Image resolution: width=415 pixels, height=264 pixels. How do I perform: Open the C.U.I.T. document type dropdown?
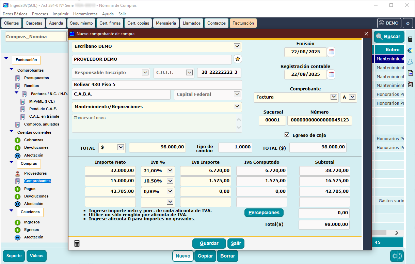click(x=190, y=72)
